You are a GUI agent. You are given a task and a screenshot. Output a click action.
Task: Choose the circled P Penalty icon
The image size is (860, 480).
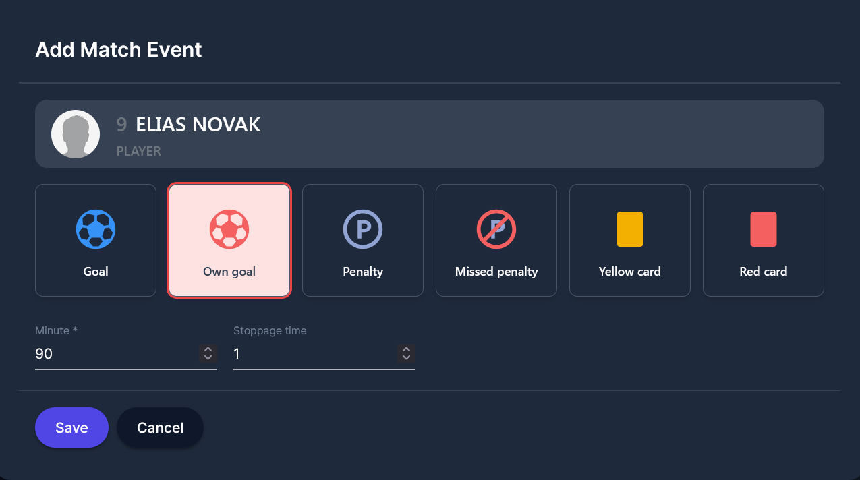point(363,229)
